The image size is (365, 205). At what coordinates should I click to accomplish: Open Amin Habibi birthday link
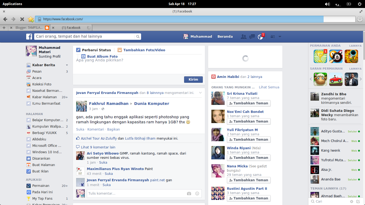pyautogui.click(x=228, y=77)
